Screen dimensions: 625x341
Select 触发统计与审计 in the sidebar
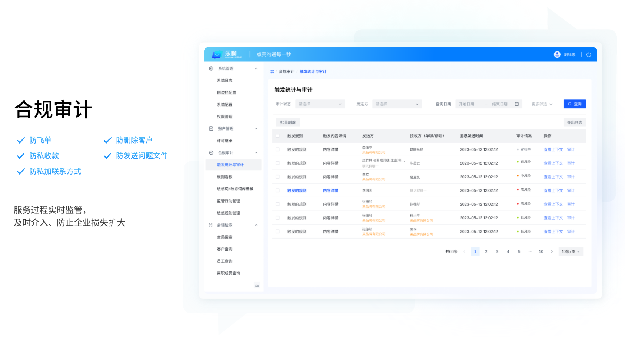pos(233,165)
